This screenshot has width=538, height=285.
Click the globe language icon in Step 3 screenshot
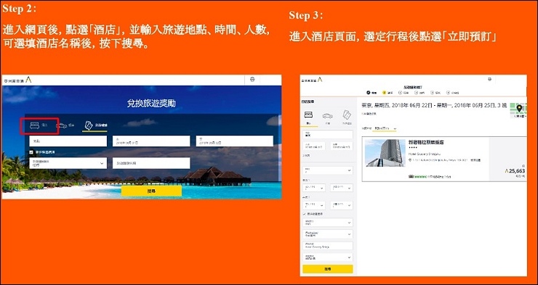pos(489,79)
